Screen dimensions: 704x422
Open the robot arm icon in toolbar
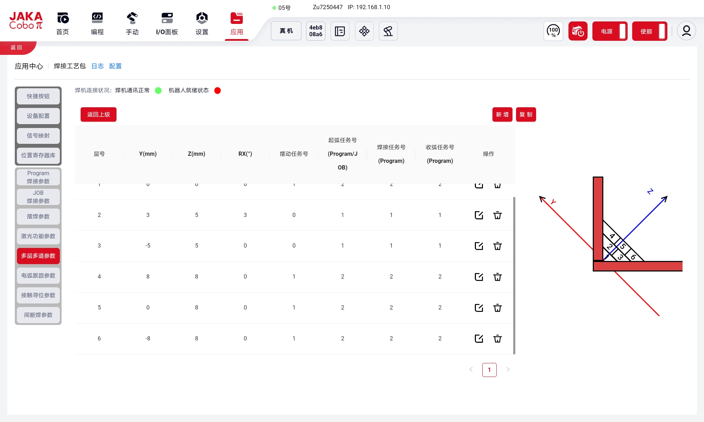(388, 31)
